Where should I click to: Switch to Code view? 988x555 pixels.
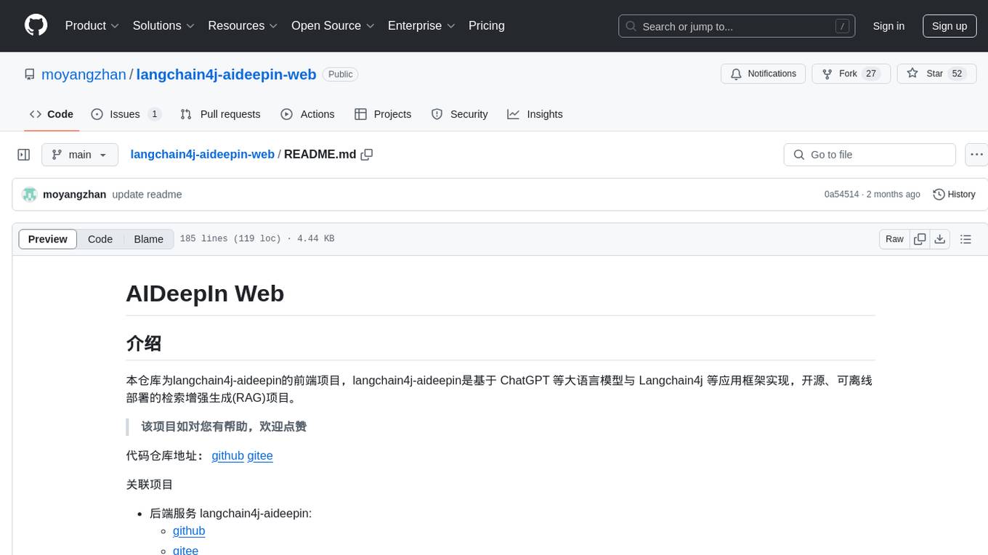[100, 239]
